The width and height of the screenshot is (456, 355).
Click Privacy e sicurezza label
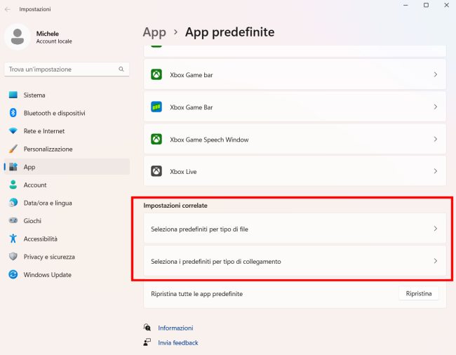point(49,257)
